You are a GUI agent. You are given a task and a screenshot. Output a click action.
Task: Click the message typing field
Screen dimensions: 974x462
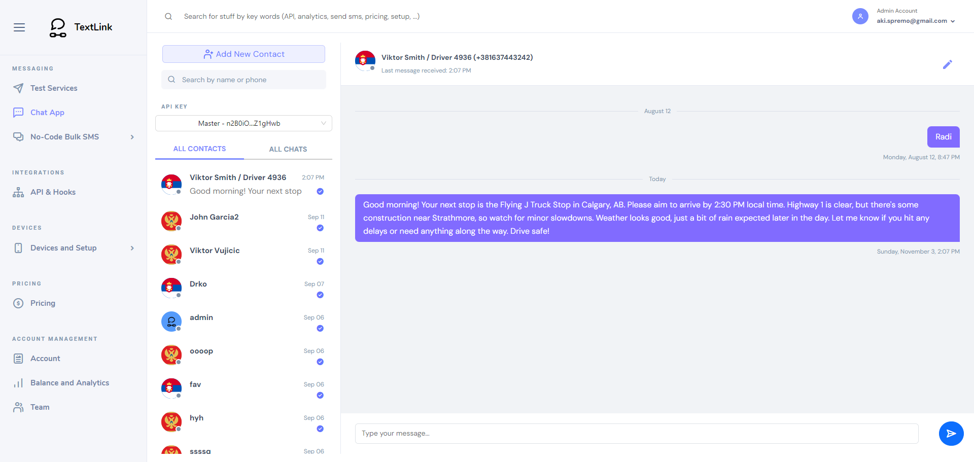[636, 433]
